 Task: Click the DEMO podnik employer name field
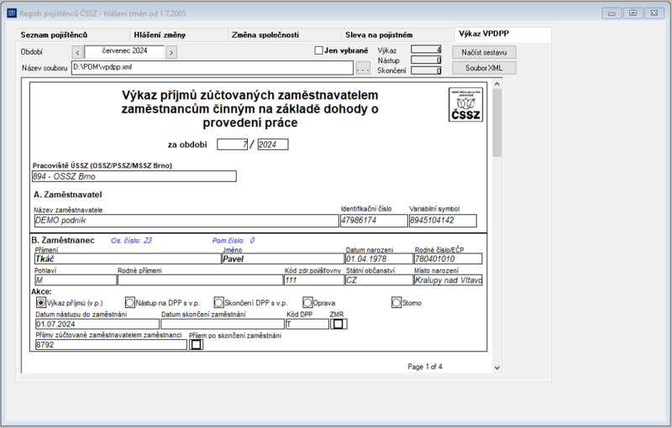click(x=186, y=221)
